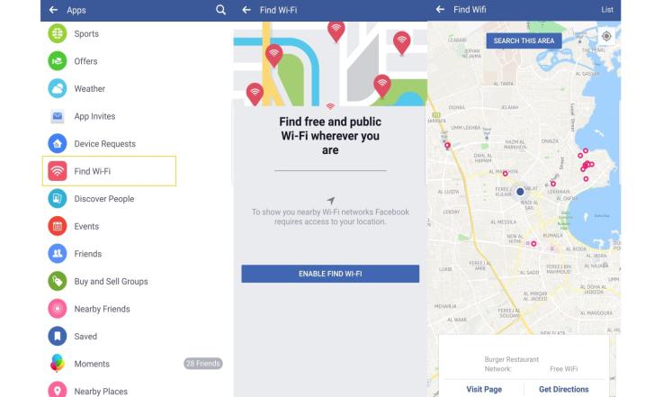Screen dimensions: 672x397
Task: Tap the search magnifier in Apps header
Action: pos(220,10)
